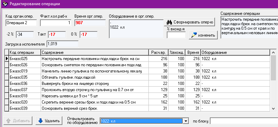278x127 pixels.
Task: Click the Время column header
Action: pyautogui.click(x=193, y=52)
